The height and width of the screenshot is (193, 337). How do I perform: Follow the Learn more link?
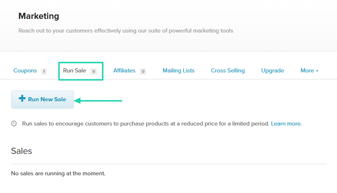tap(285, 123)
